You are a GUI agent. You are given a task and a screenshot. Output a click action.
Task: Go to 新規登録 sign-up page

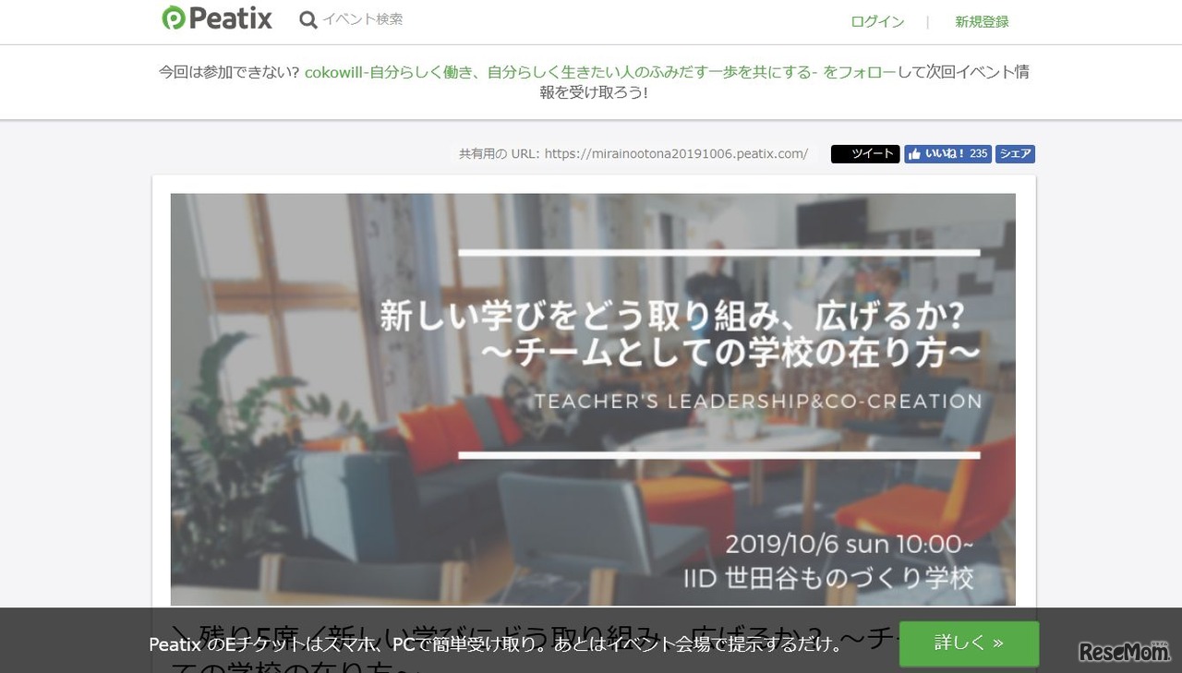coord(982,21)
